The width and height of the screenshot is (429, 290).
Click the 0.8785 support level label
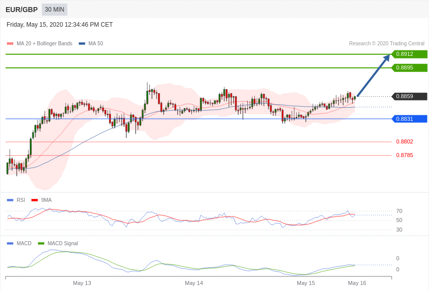[x=405, y=155]
